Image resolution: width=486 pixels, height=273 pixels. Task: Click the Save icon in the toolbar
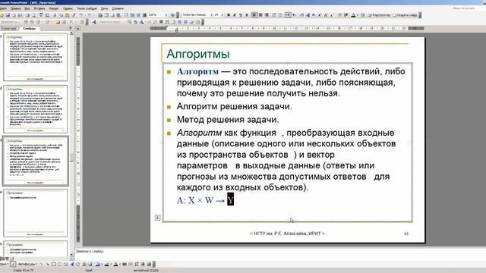(8, 15)
